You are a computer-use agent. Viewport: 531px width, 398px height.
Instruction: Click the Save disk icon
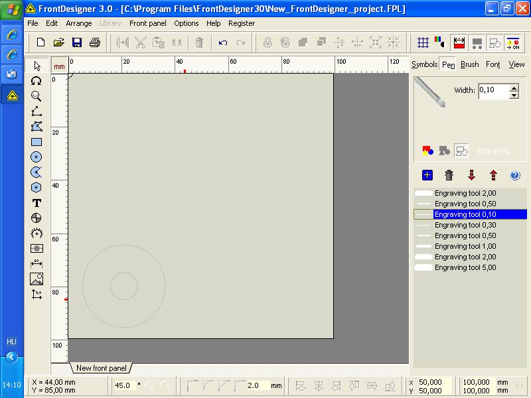[77, 43]
